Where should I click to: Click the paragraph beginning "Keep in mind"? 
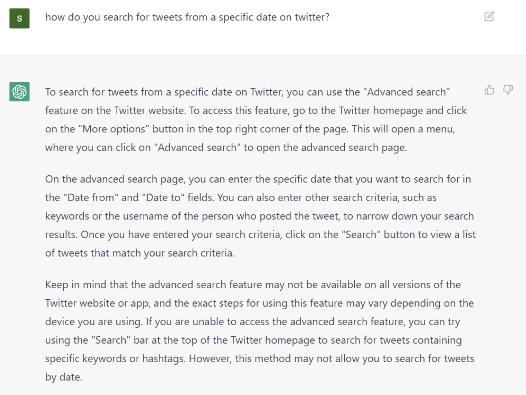coord(259,331)
